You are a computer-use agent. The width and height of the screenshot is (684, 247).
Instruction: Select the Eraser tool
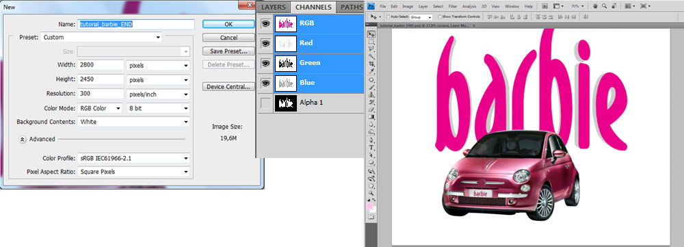click(x=371, y=109)
